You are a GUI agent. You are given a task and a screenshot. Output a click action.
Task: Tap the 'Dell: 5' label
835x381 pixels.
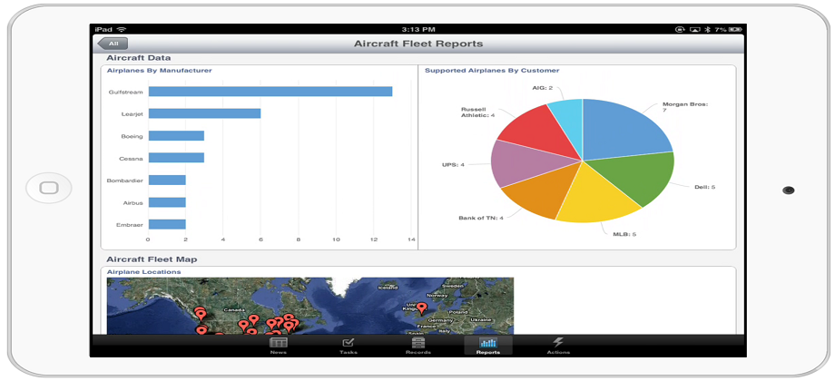pos(705,187)
